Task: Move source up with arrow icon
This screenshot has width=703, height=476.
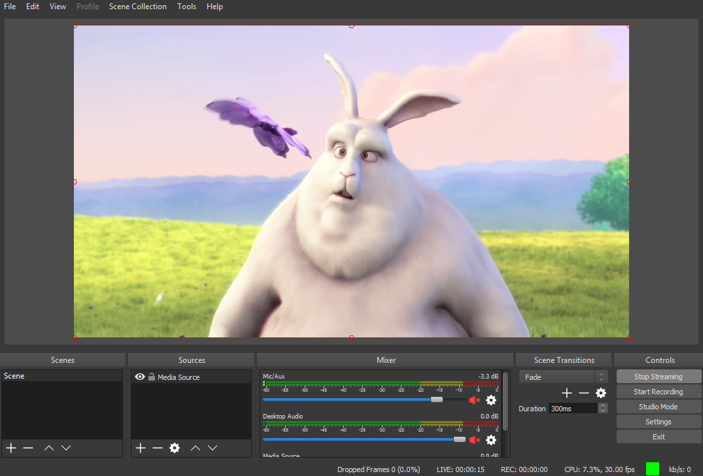Action: point(196,448)
